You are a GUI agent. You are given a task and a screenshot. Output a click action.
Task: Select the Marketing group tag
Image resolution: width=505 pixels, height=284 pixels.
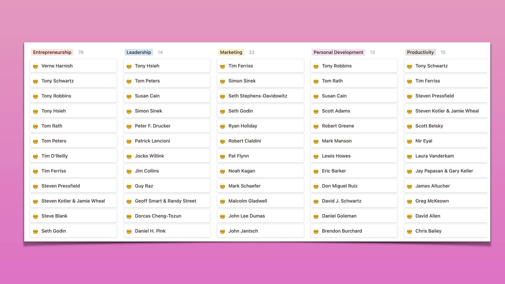point(231,52)
